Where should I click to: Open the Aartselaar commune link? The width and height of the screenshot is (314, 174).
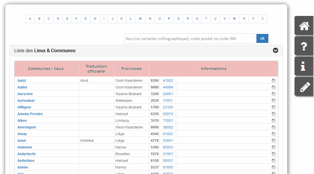pos(26,100)
